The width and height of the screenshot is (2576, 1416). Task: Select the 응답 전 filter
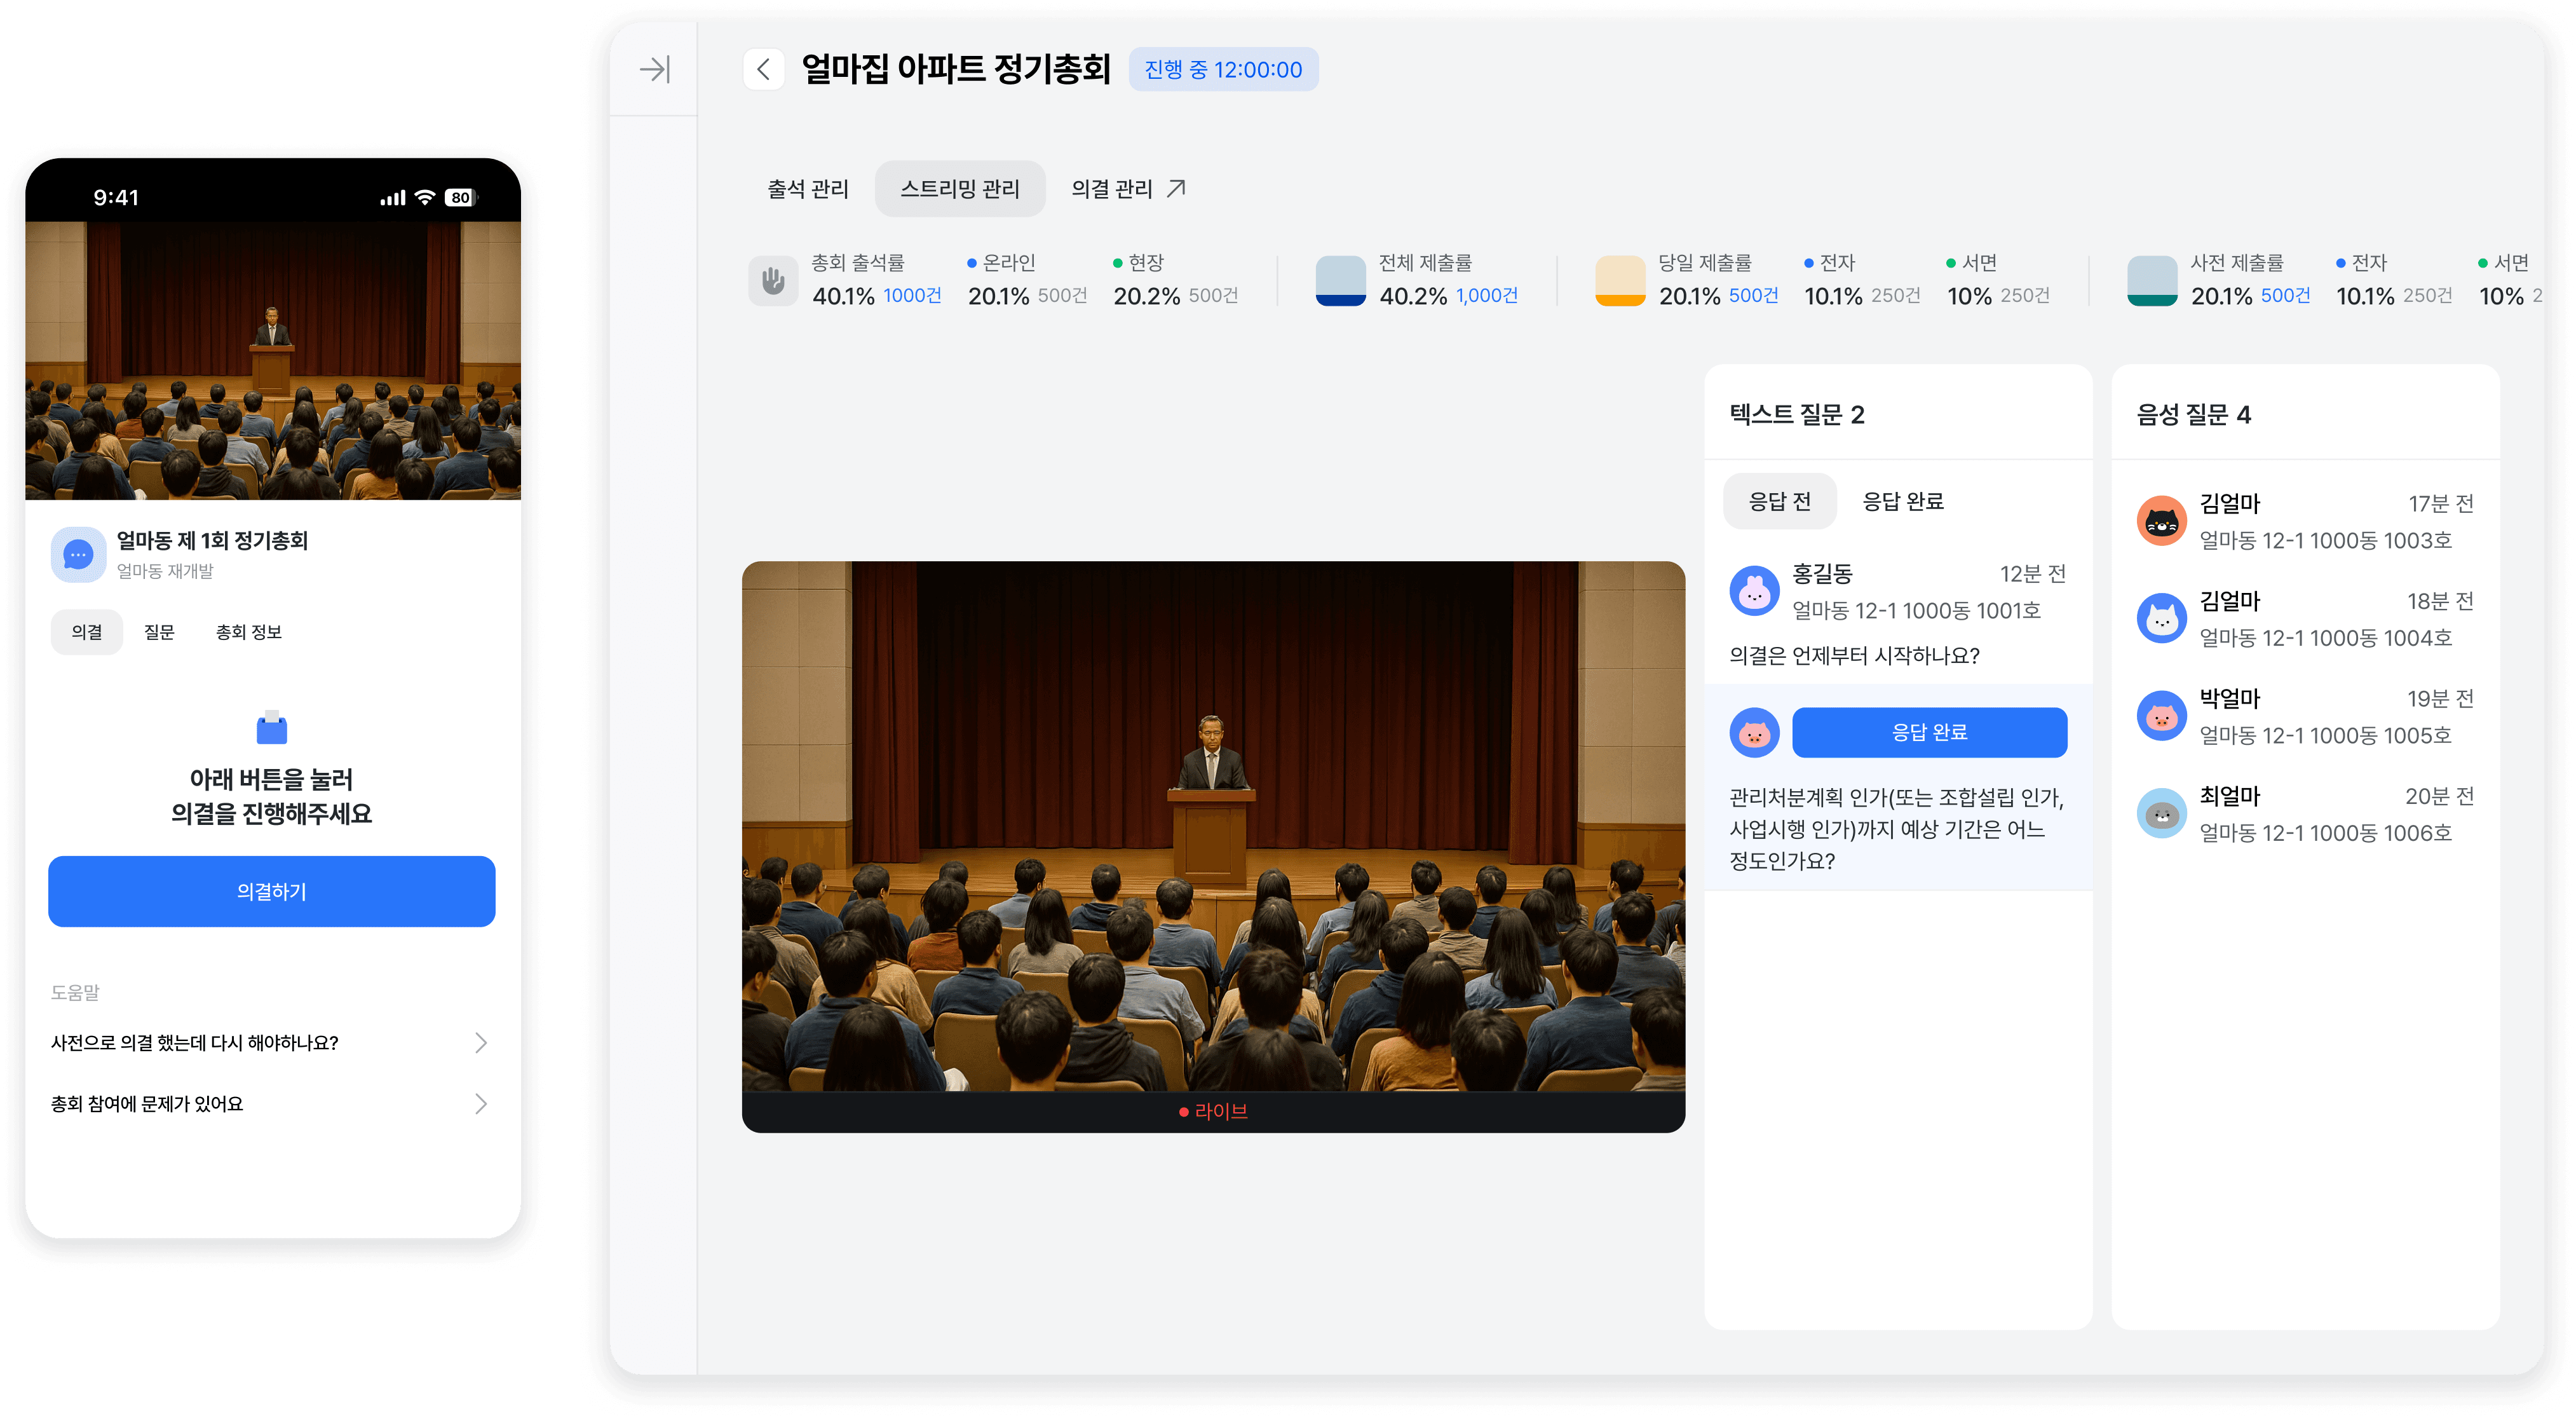click(x=1779, y=501)
